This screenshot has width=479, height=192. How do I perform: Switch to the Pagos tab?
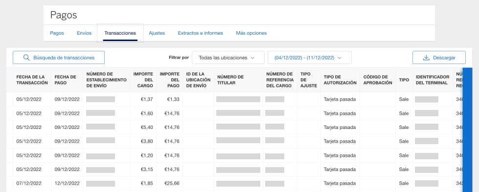click(57, 33)
